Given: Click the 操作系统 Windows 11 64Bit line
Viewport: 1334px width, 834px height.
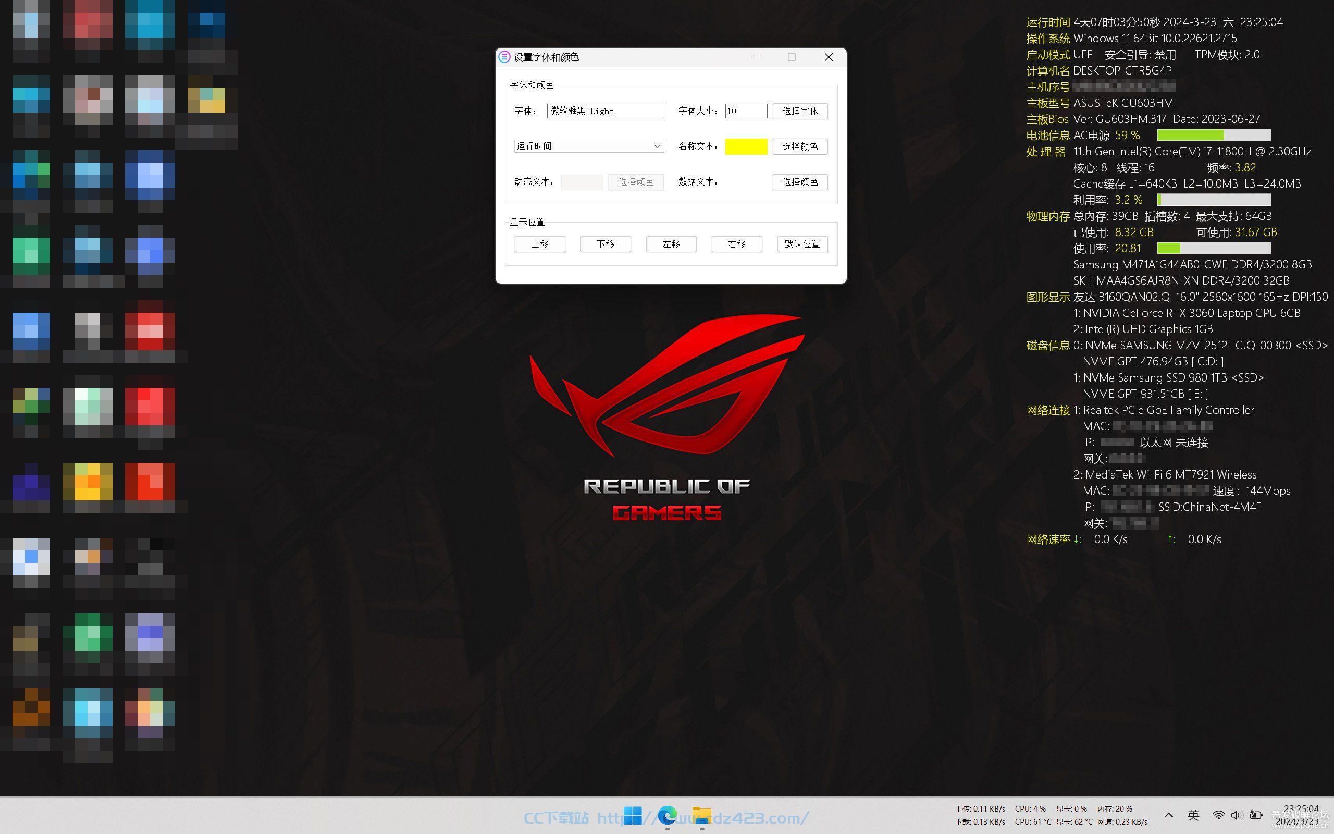Looking at the screenshot, I should coord(1131,38).
